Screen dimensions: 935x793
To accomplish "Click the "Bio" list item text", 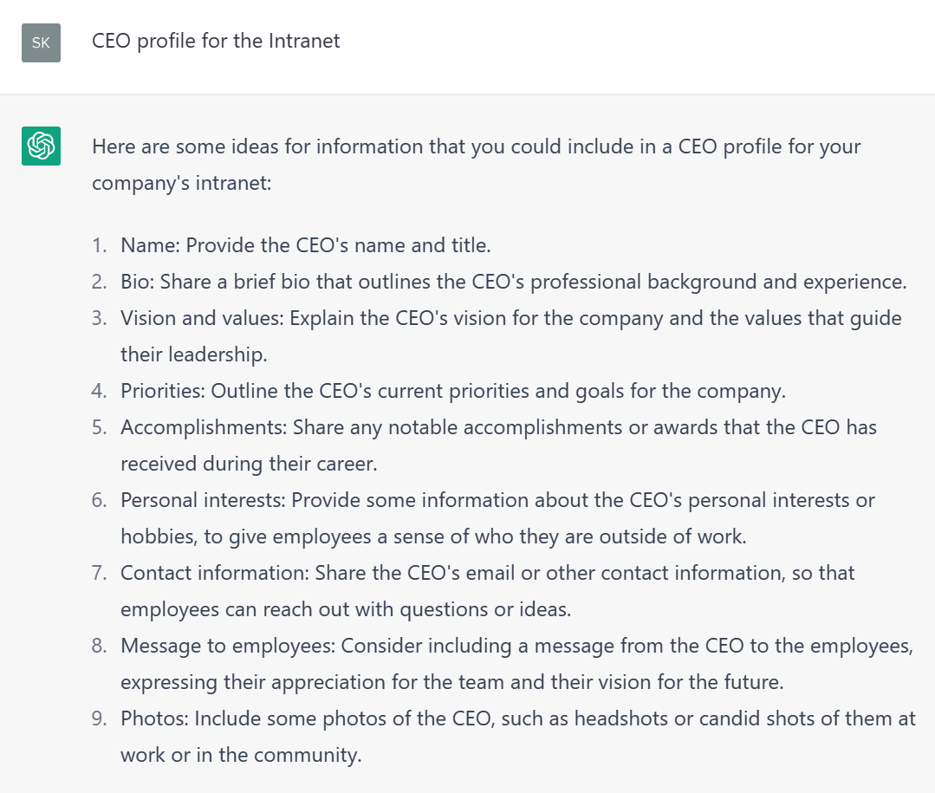I will (513, 282).
